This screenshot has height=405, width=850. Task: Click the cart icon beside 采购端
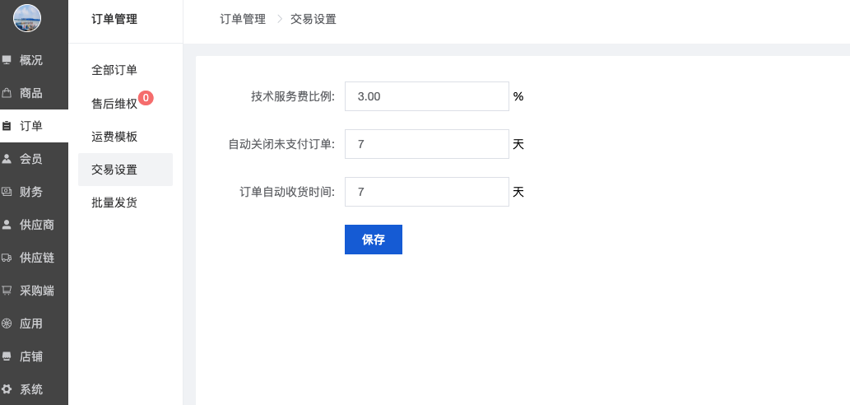click(7, 291)
